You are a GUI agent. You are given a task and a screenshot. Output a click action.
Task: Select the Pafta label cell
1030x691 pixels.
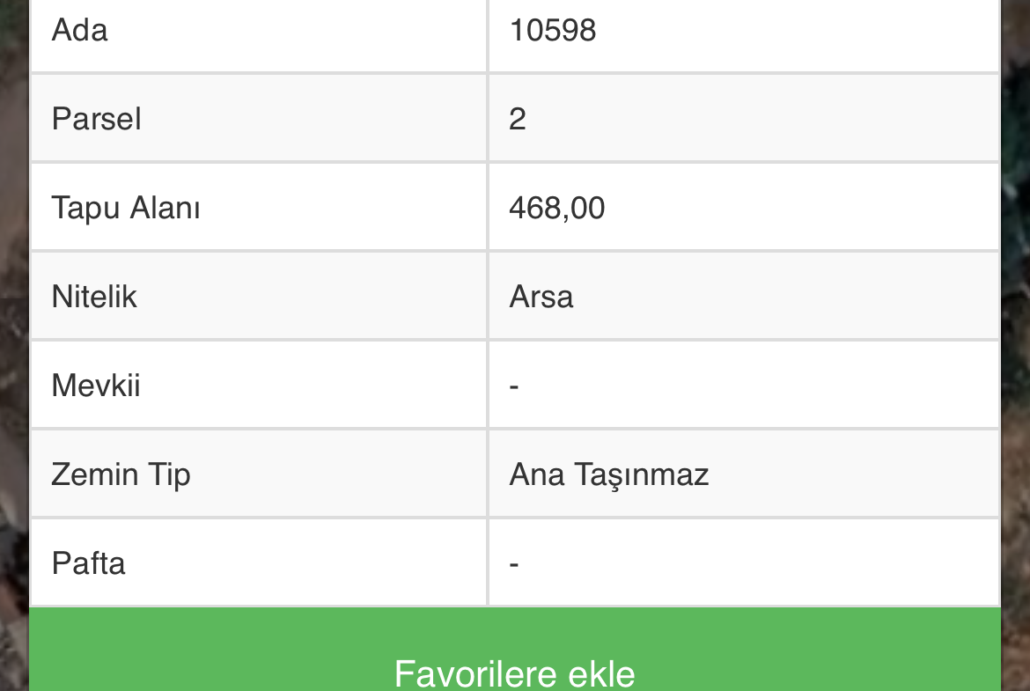(258, 562)
